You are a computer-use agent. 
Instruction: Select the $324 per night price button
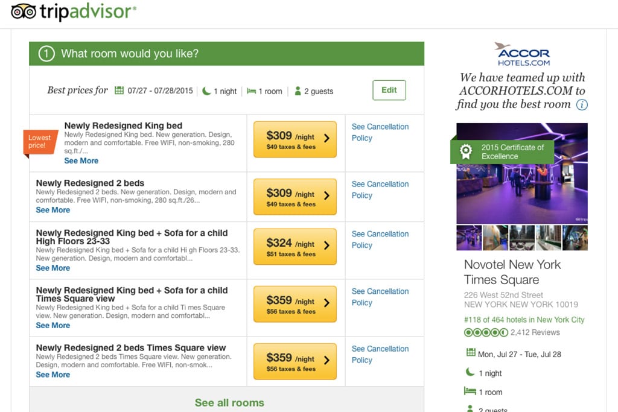[x=295, y=247]
